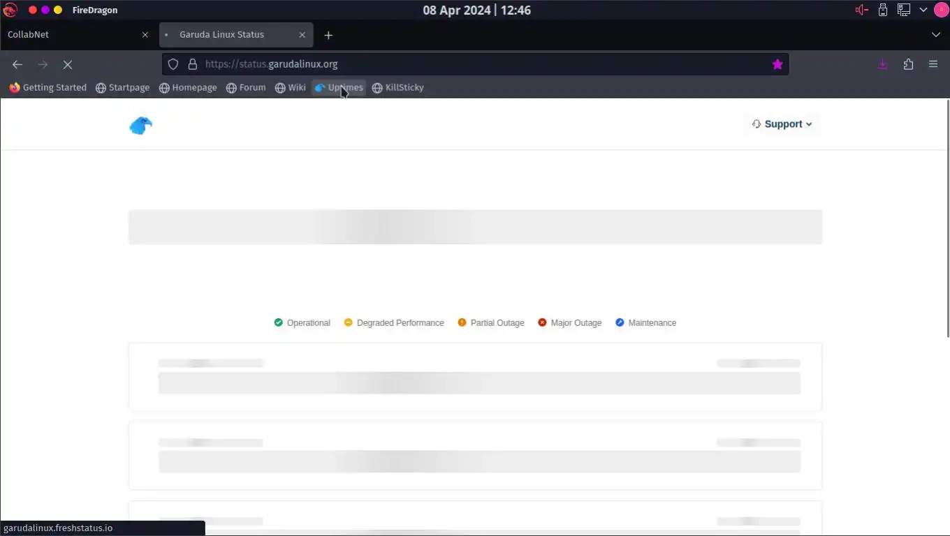Click the Garuda dragon logo in top panel
Viewport: 950px width, 536px height.
(10, 10)
